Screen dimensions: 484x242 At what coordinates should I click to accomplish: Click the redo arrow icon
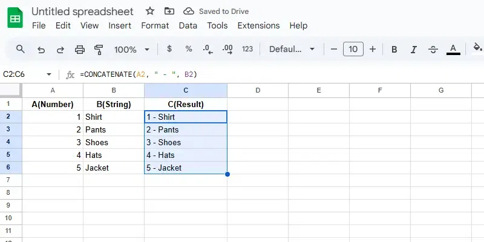pos(60,50)
